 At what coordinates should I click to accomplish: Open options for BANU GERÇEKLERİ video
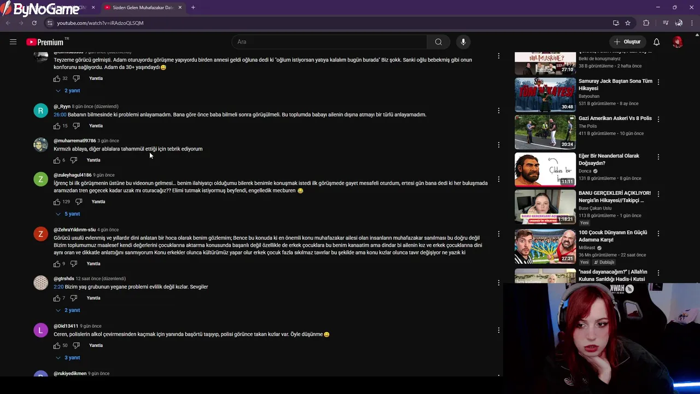coord(658,194)
